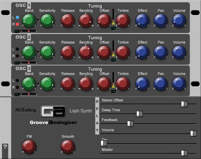Toggle the OSC 1 right channel R indicator

pos(17,24)
